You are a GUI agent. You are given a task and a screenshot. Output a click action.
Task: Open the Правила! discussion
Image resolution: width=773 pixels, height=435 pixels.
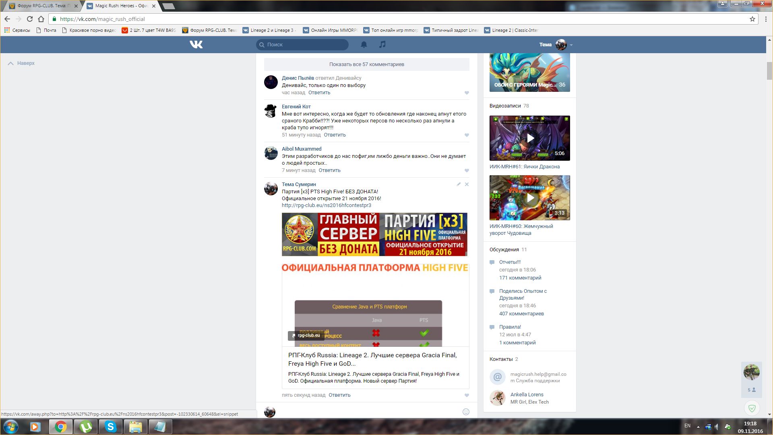510,327
